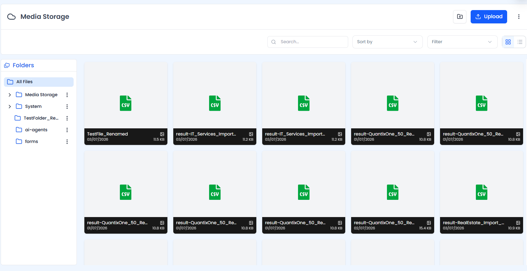The height and width of the screenshot is (271, 527).
Task: Open the Filter dropdown
Action: tap(462, 42)
